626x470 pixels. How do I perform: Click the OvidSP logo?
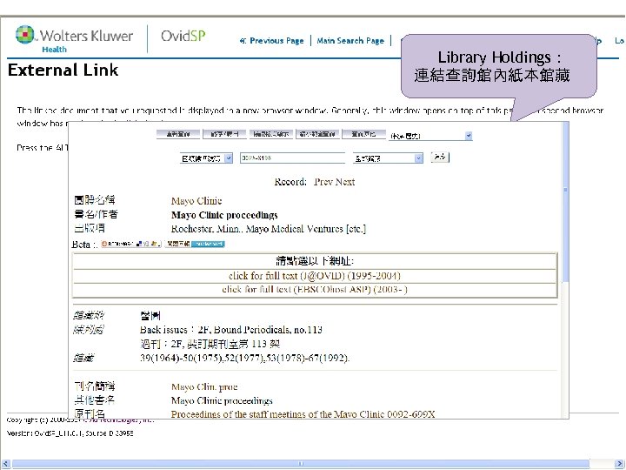[x=183, y=36]
